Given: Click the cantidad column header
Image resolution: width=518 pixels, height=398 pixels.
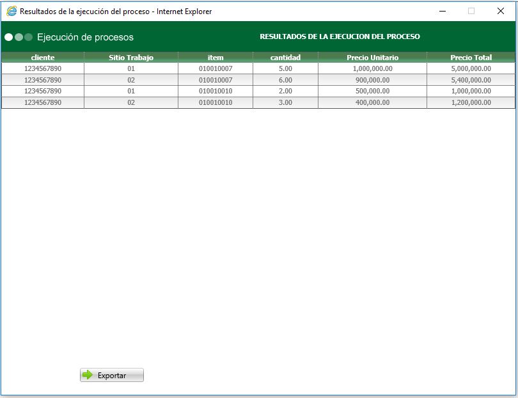Looking at the screenshot, I should pos(286,57).
